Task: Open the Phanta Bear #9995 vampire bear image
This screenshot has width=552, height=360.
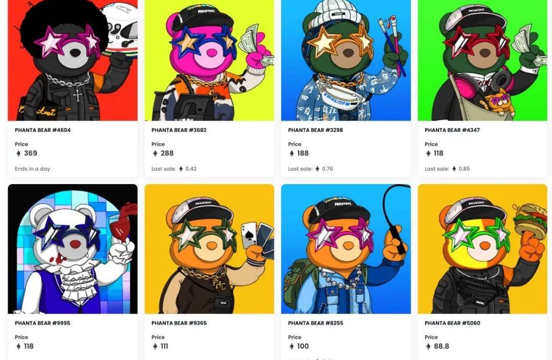Action: click(x=73, y=249)
